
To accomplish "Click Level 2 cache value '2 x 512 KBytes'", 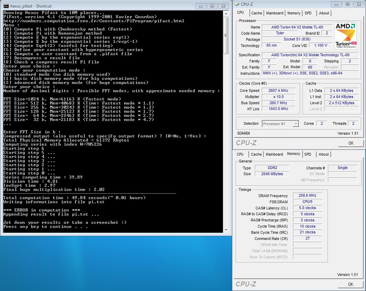I will click(342, 103).
